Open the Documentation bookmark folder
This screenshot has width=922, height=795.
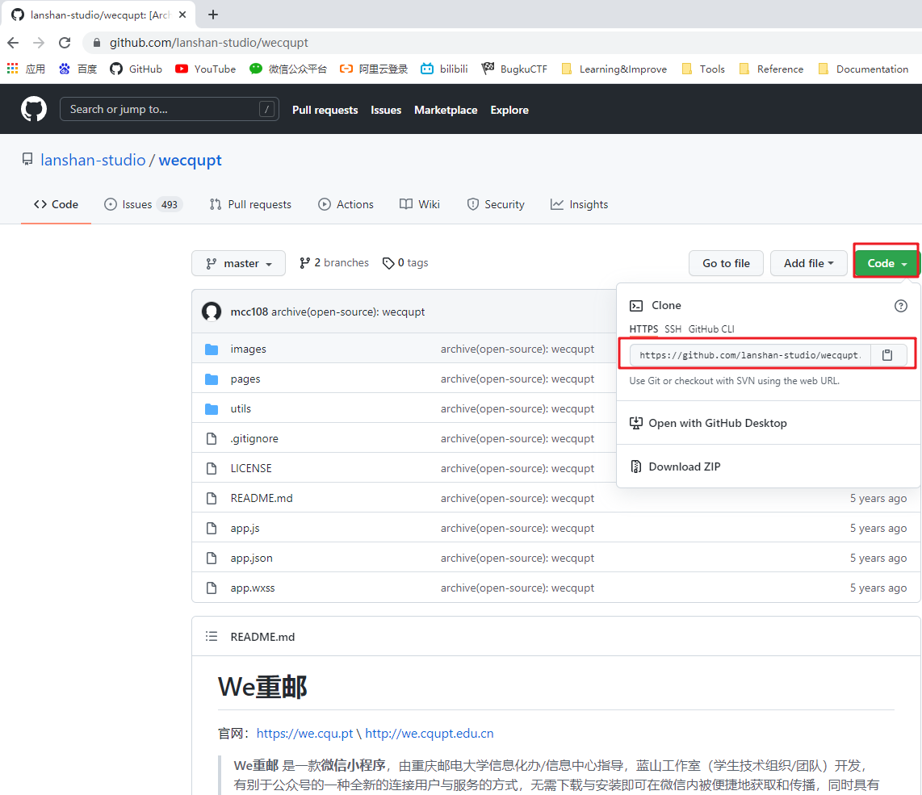pyautogui.click(x=864, y=69)
